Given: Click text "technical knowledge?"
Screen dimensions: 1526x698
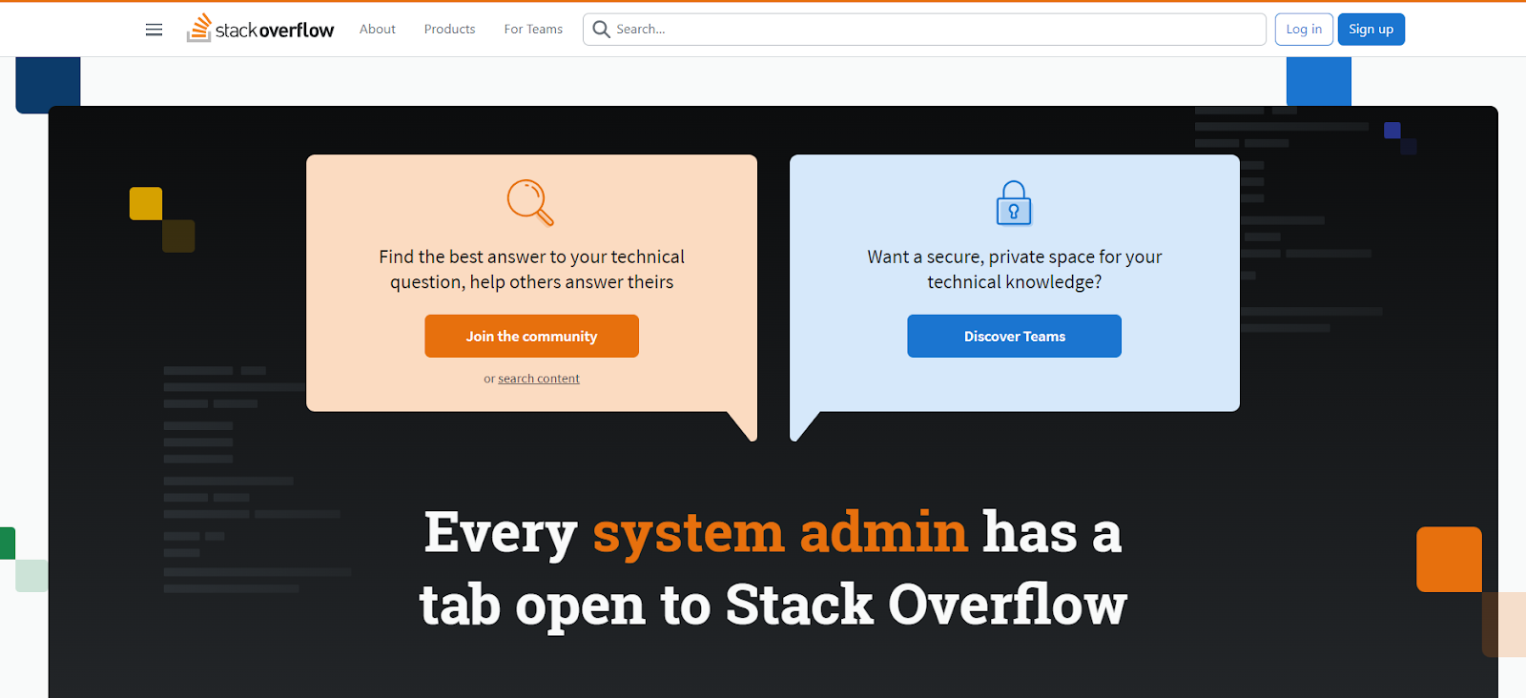Looking at the screenshot, I should point(1015,282).
